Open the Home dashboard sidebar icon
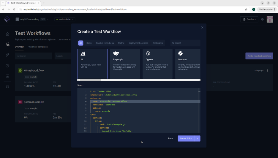Screen dimensions: 278x158 [7, 34]
